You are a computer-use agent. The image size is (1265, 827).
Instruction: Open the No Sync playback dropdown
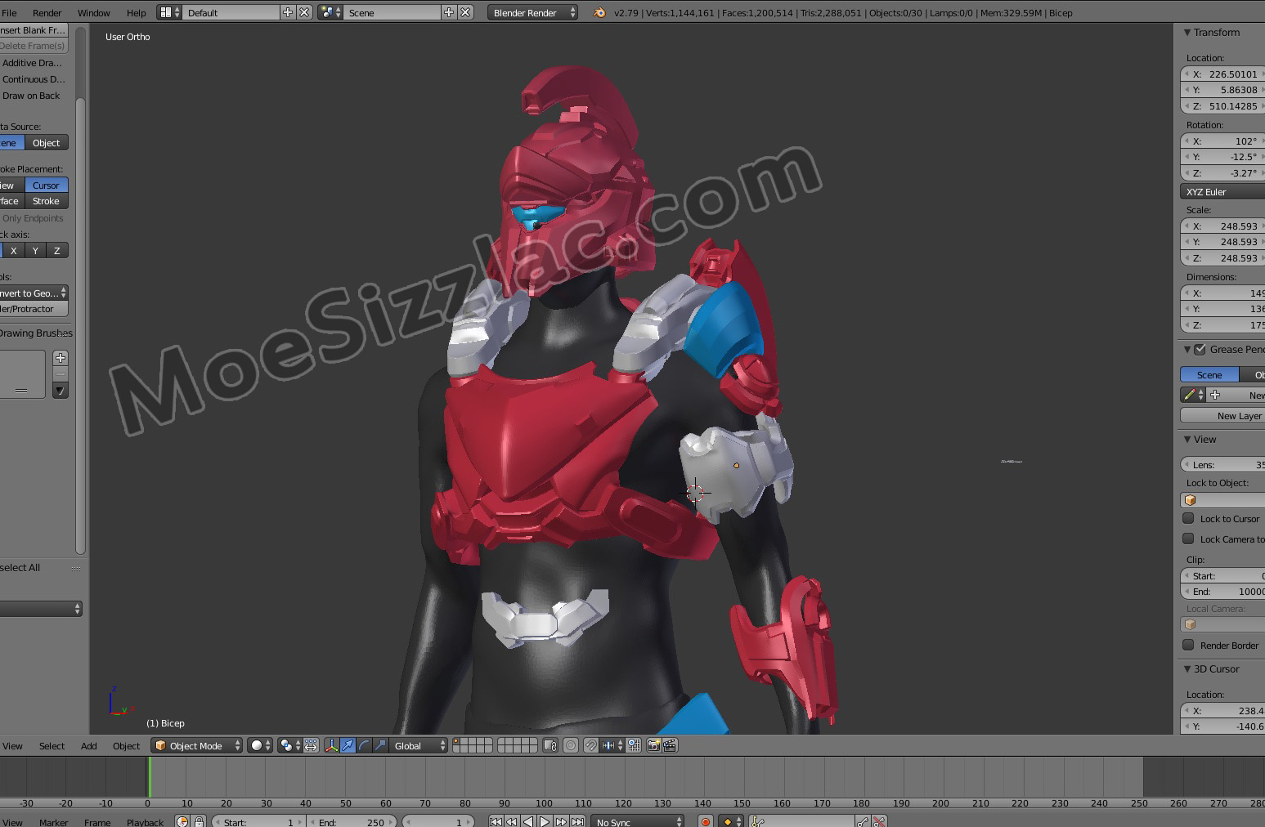pyautogui.click(x=638, y=821)
